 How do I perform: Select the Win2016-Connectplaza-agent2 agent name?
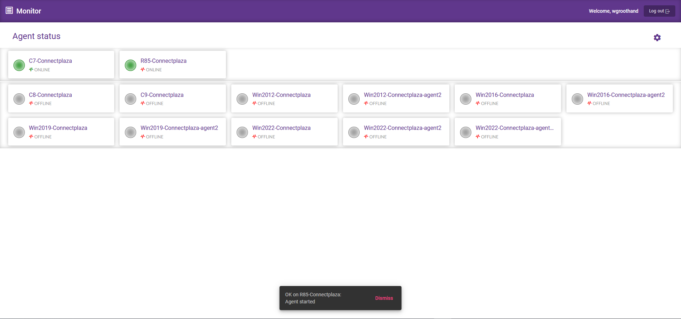(626, 95)
